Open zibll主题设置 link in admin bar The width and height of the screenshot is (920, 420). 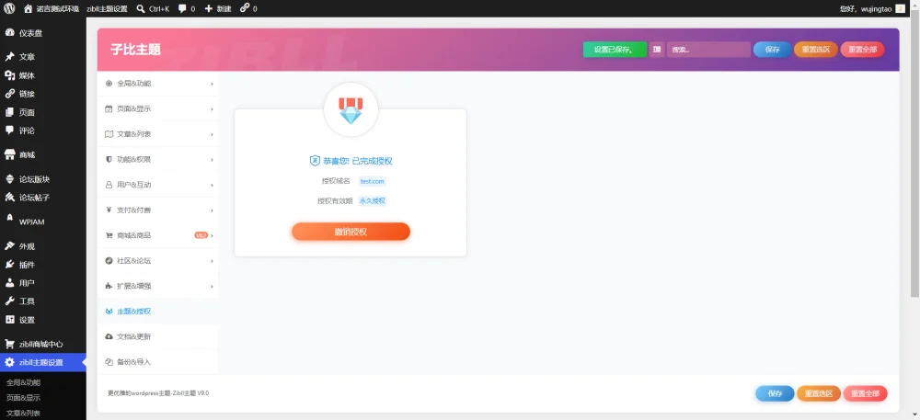107,9
